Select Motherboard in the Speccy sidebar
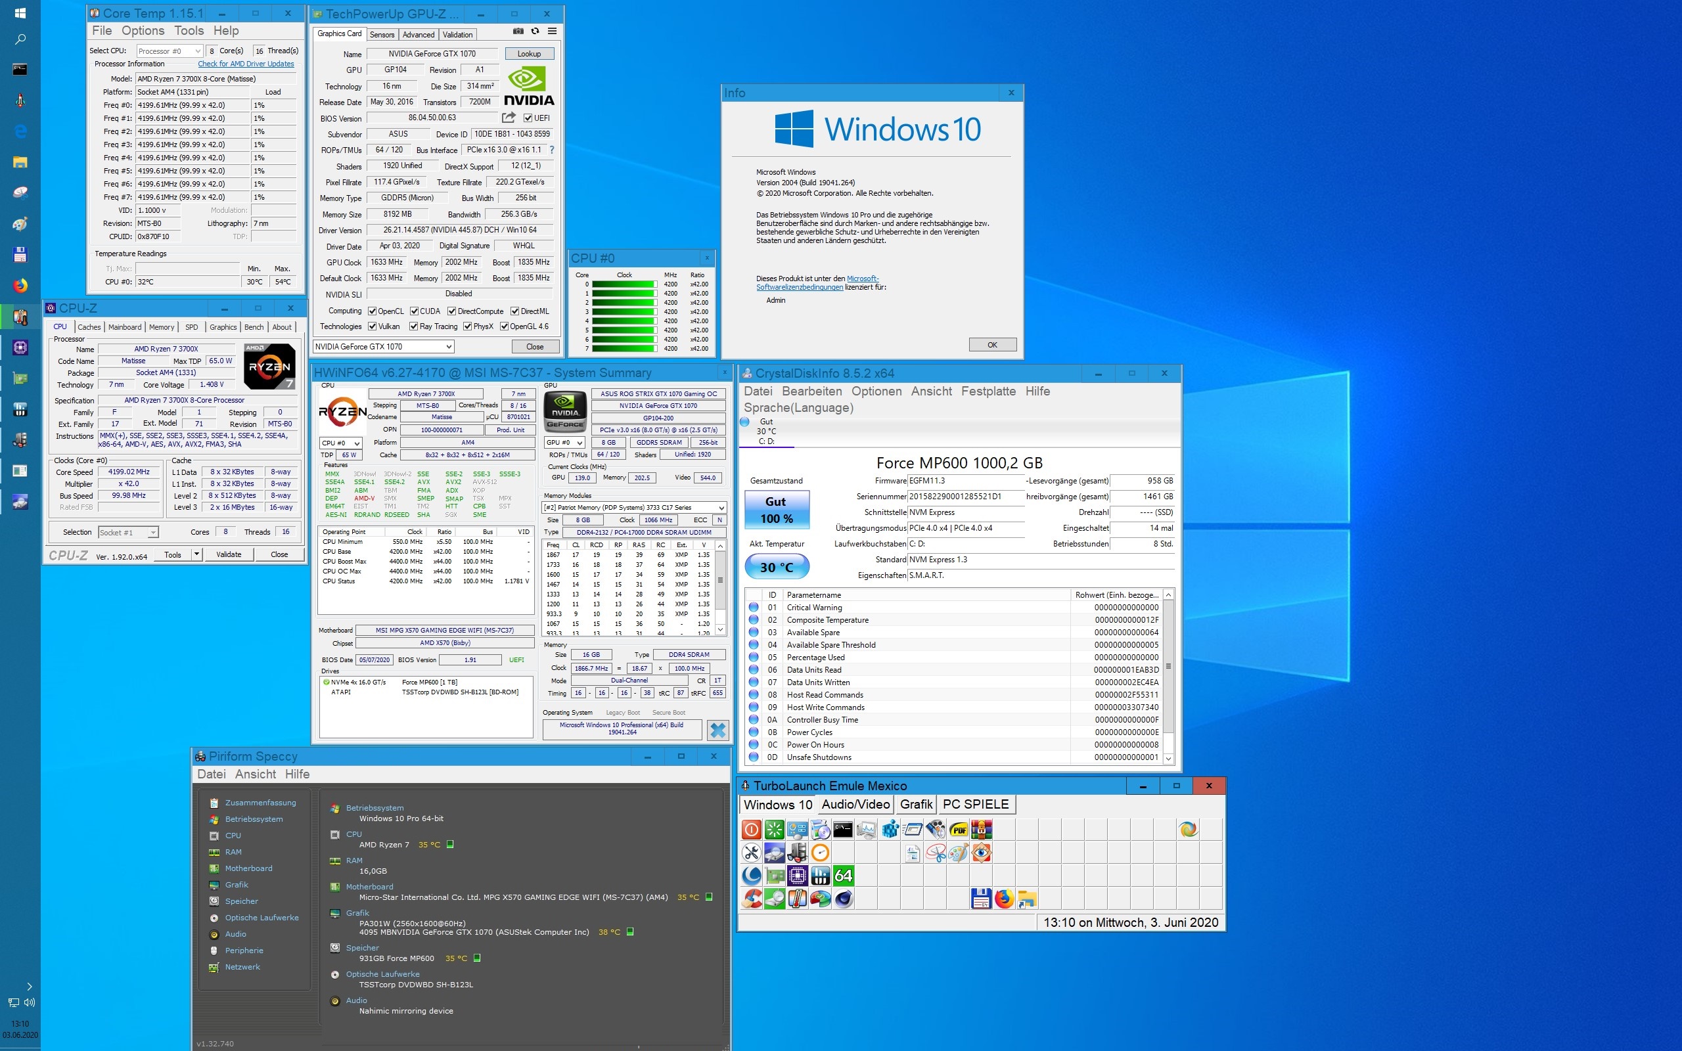This screenshot has height=1051, width=1682. click(248, 868)
